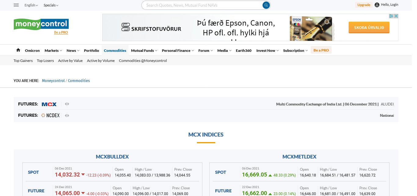Open the Active by Volume submenu item
Screen dimensions: 417x196
[101, 61]
